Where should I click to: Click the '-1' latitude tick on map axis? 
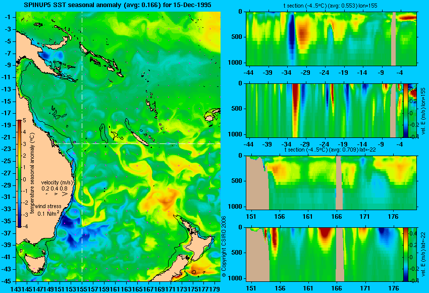pyautogui.click(x=9, y=17)
